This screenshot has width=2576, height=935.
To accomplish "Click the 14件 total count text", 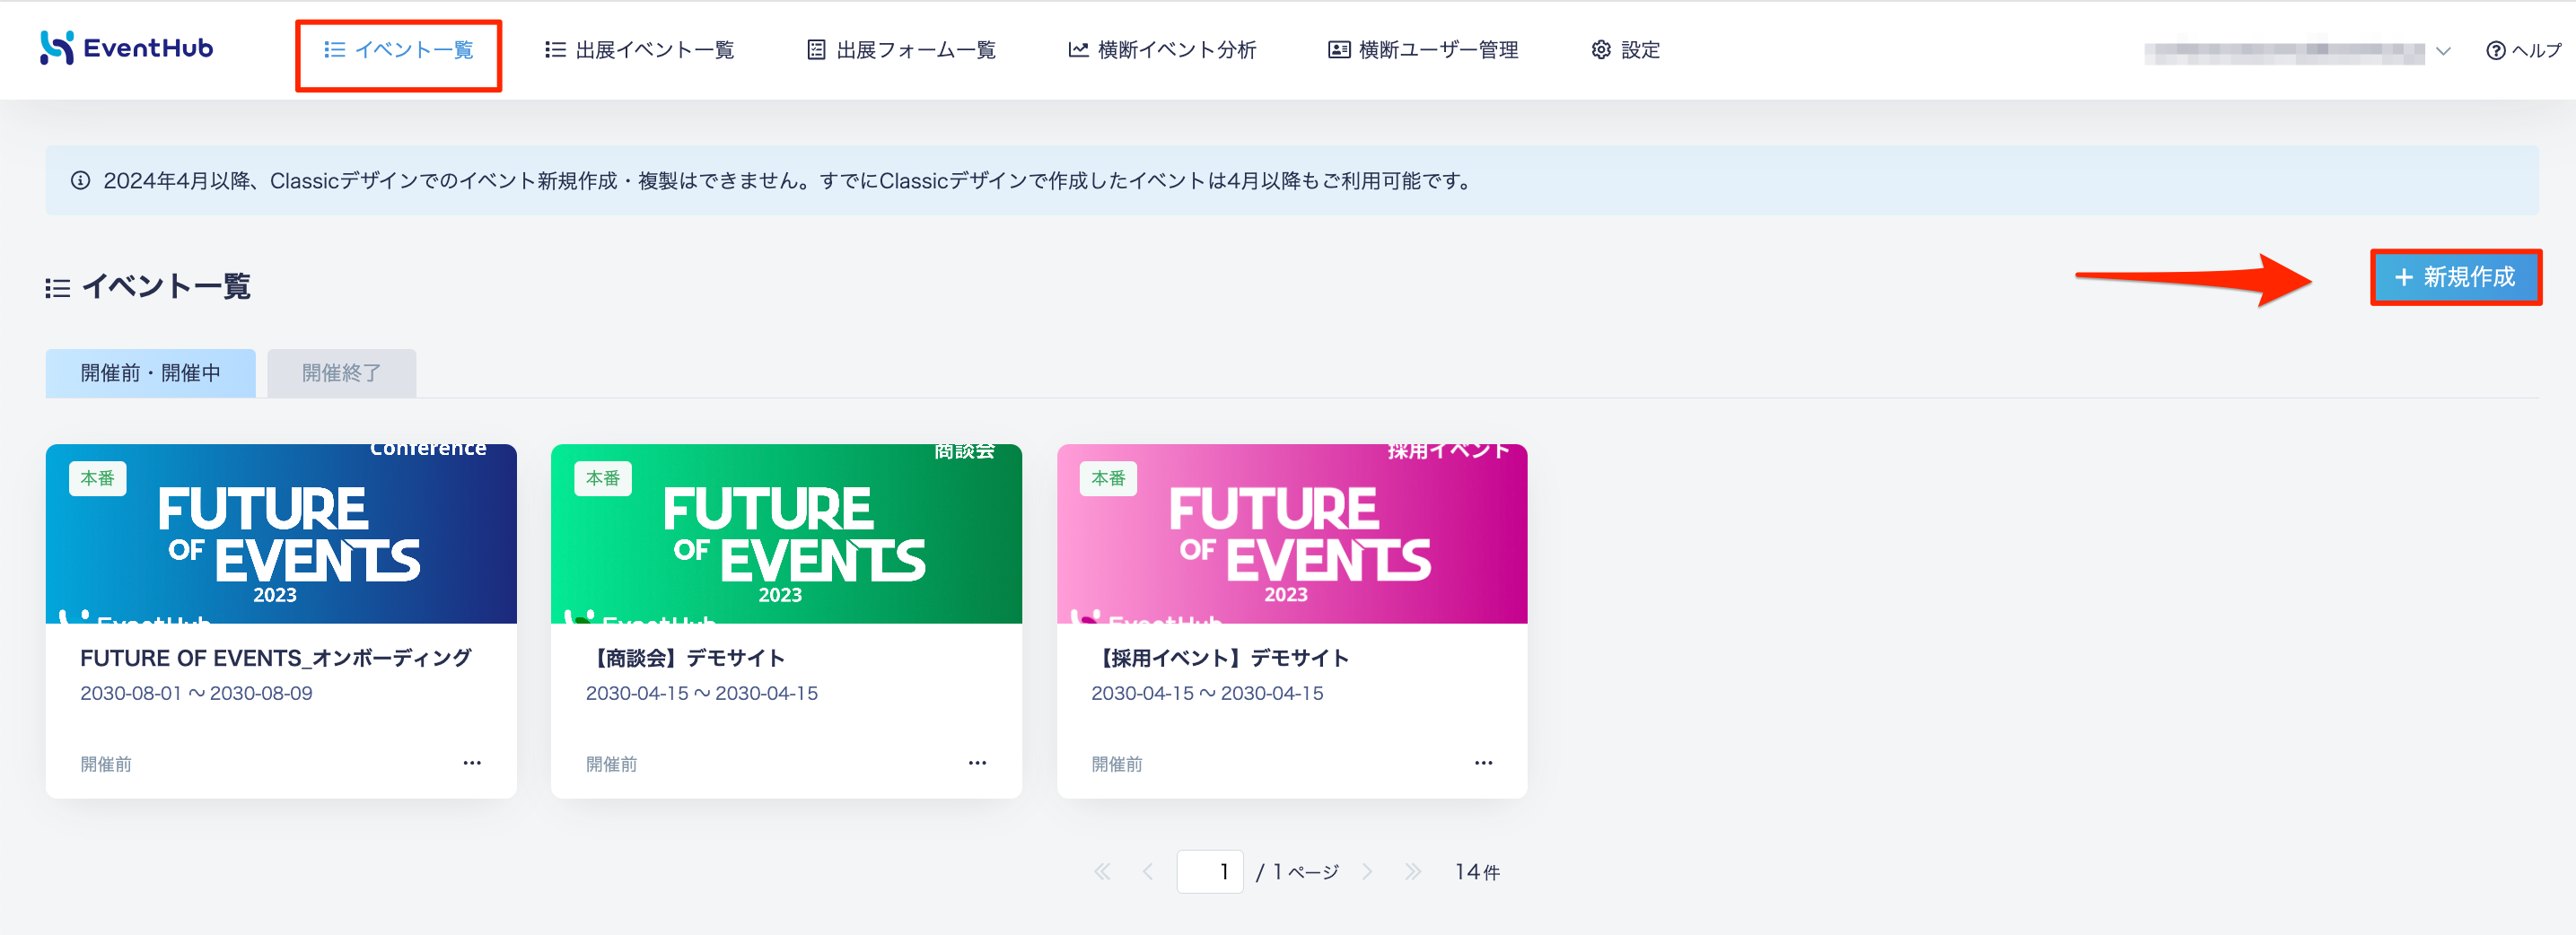I will 1478,872.
